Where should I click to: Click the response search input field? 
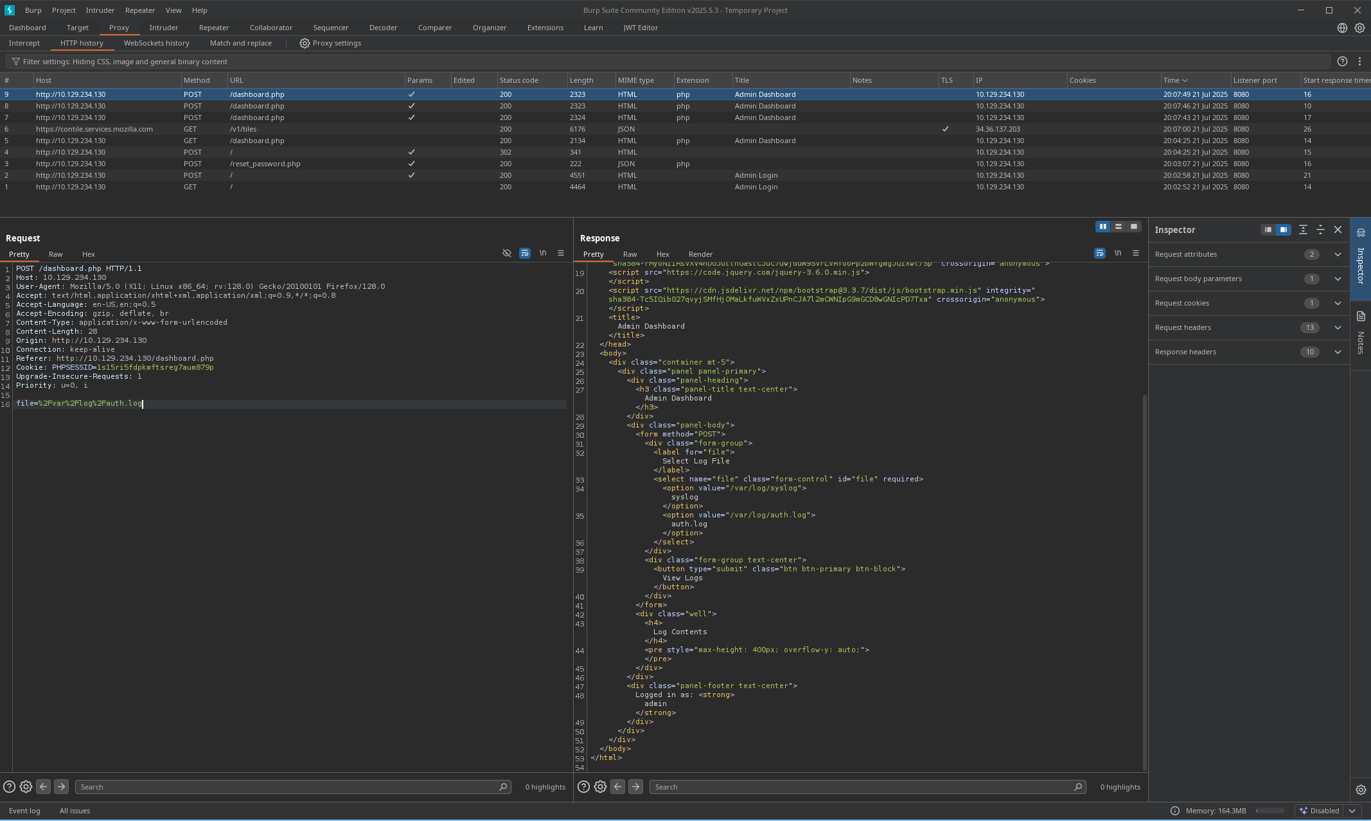click(861, 787)
